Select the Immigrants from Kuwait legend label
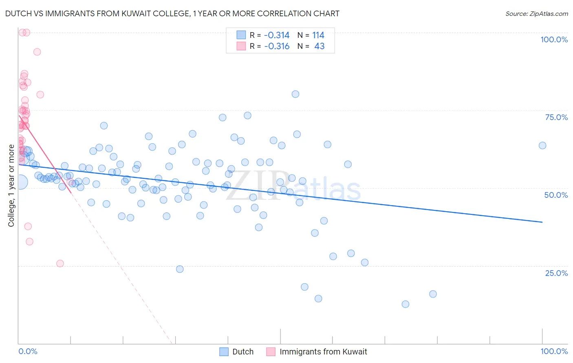Screen dimensions: 573x363 pos(324,352)
